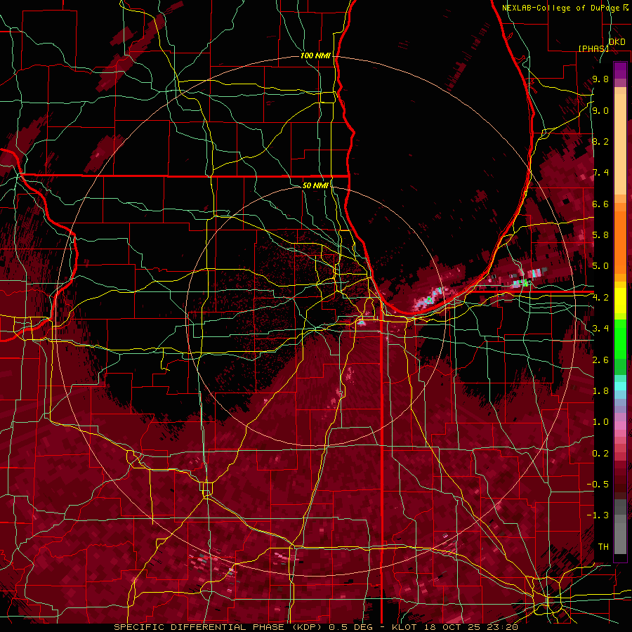Pick the bright green segment of color bar
This screenshot has height=632, width=632.
click(x=620, y=338)
